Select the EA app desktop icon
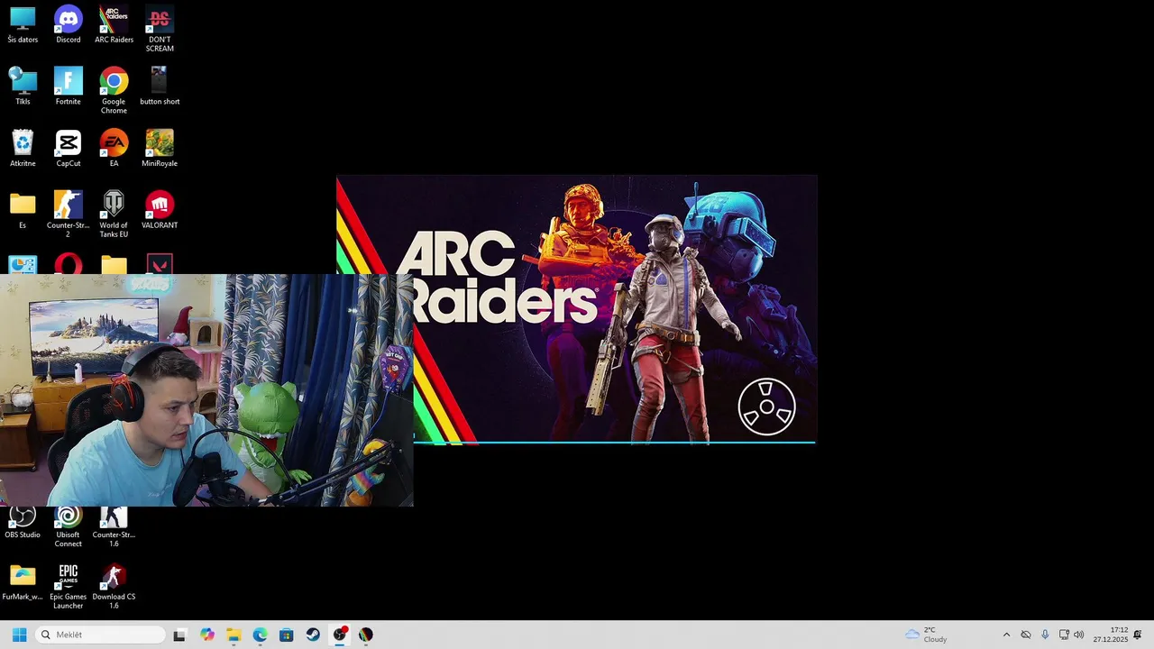1154x649 pixels. [114, 149]
